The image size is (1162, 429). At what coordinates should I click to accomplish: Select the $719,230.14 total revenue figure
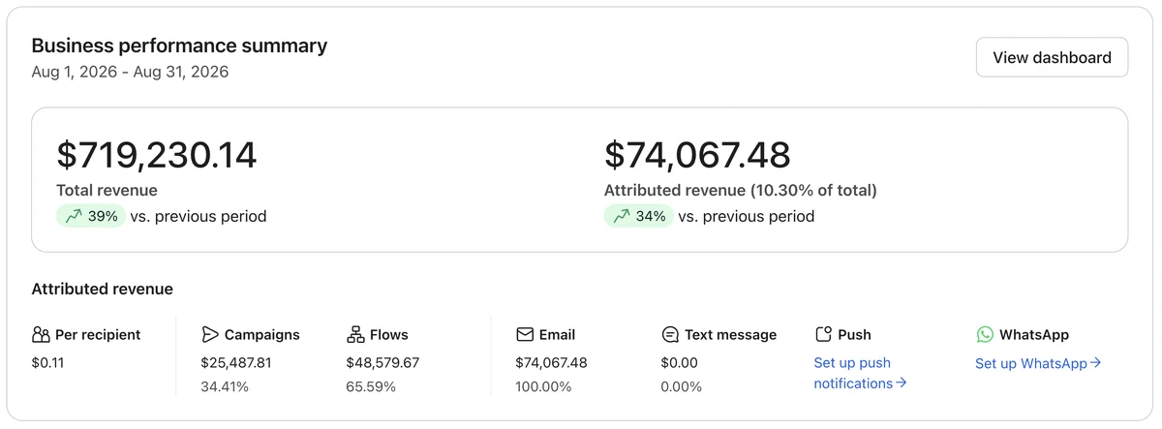coord(157,155)
